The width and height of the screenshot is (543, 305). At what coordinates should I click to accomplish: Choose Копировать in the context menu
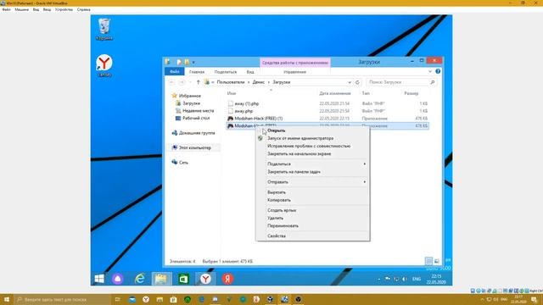(279, 200)
